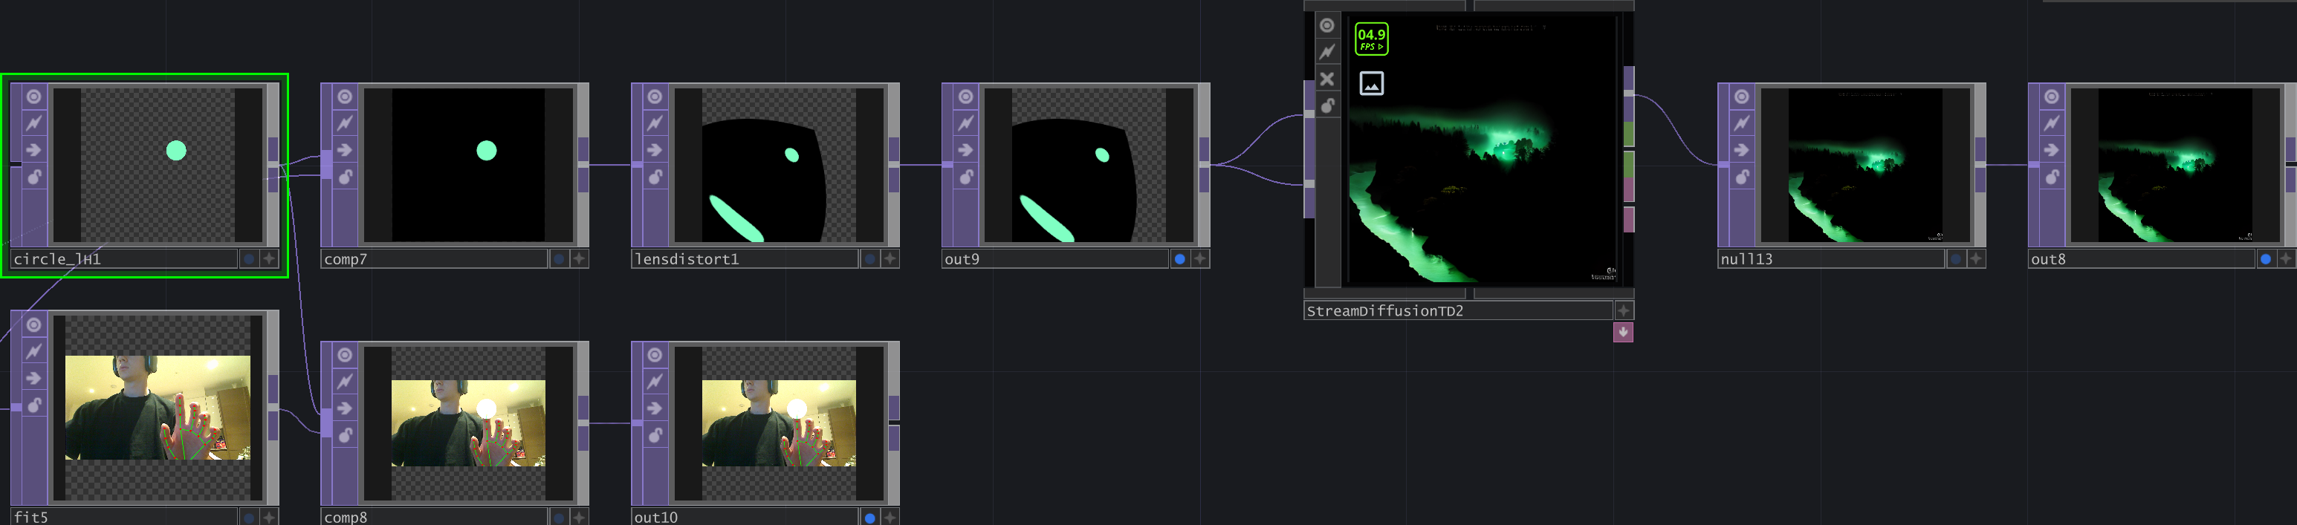Lock the out9 node
This screenshot has height=525, width=2297.
(x=965, y=177)
